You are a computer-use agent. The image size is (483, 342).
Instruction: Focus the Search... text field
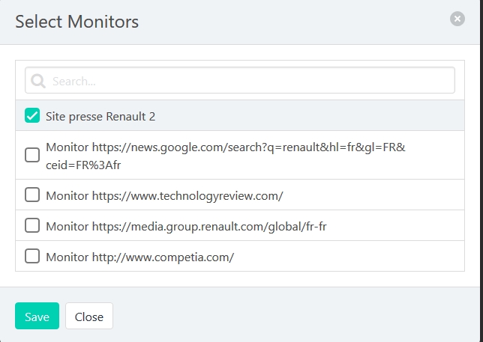coord(240,80)
